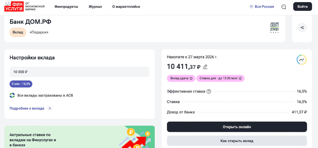Click the Ставка дня badge
This screenshot has width=318, height=148.
pos(220,78)
